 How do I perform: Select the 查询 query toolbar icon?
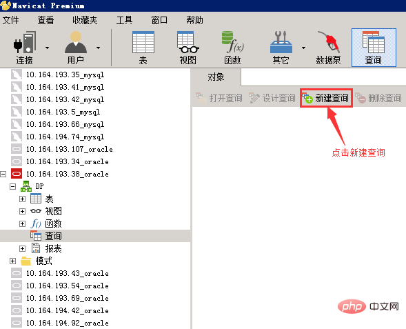pyautogui.click(x=374, y=48)
